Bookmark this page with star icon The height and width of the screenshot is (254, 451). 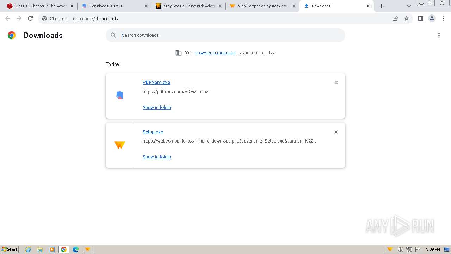point(407,18)
